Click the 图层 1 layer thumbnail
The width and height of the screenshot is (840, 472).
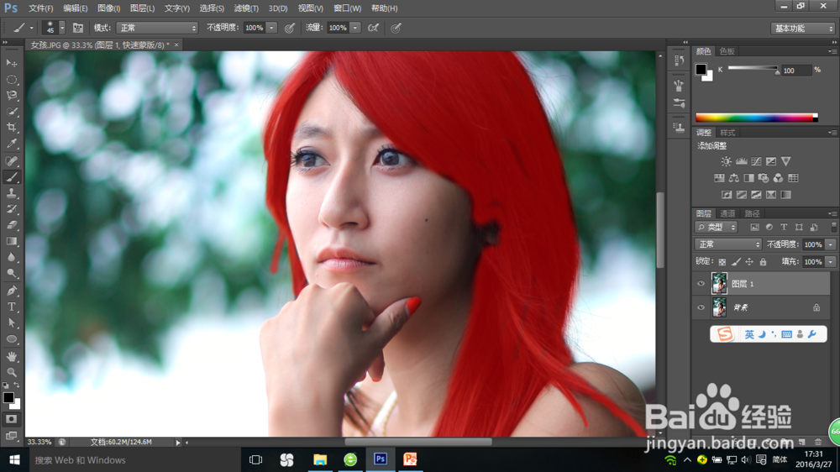pos(719,283)
